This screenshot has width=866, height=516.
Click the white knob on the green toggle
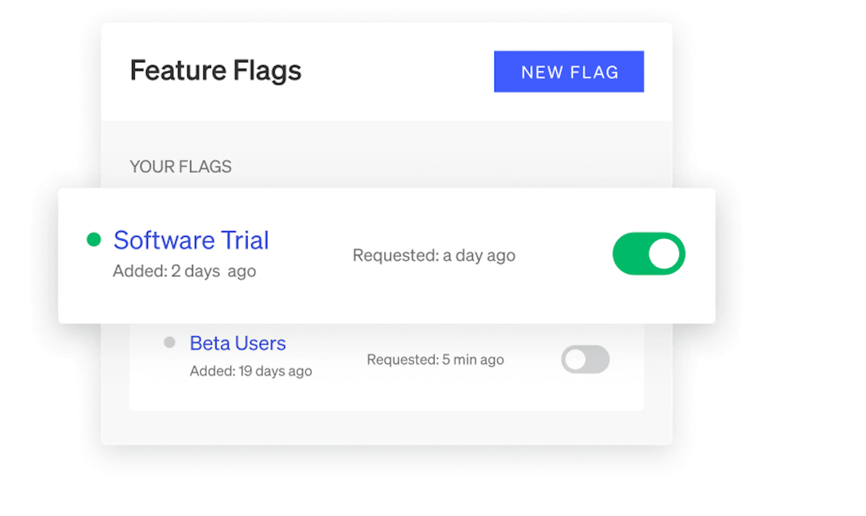click(664, 254)
